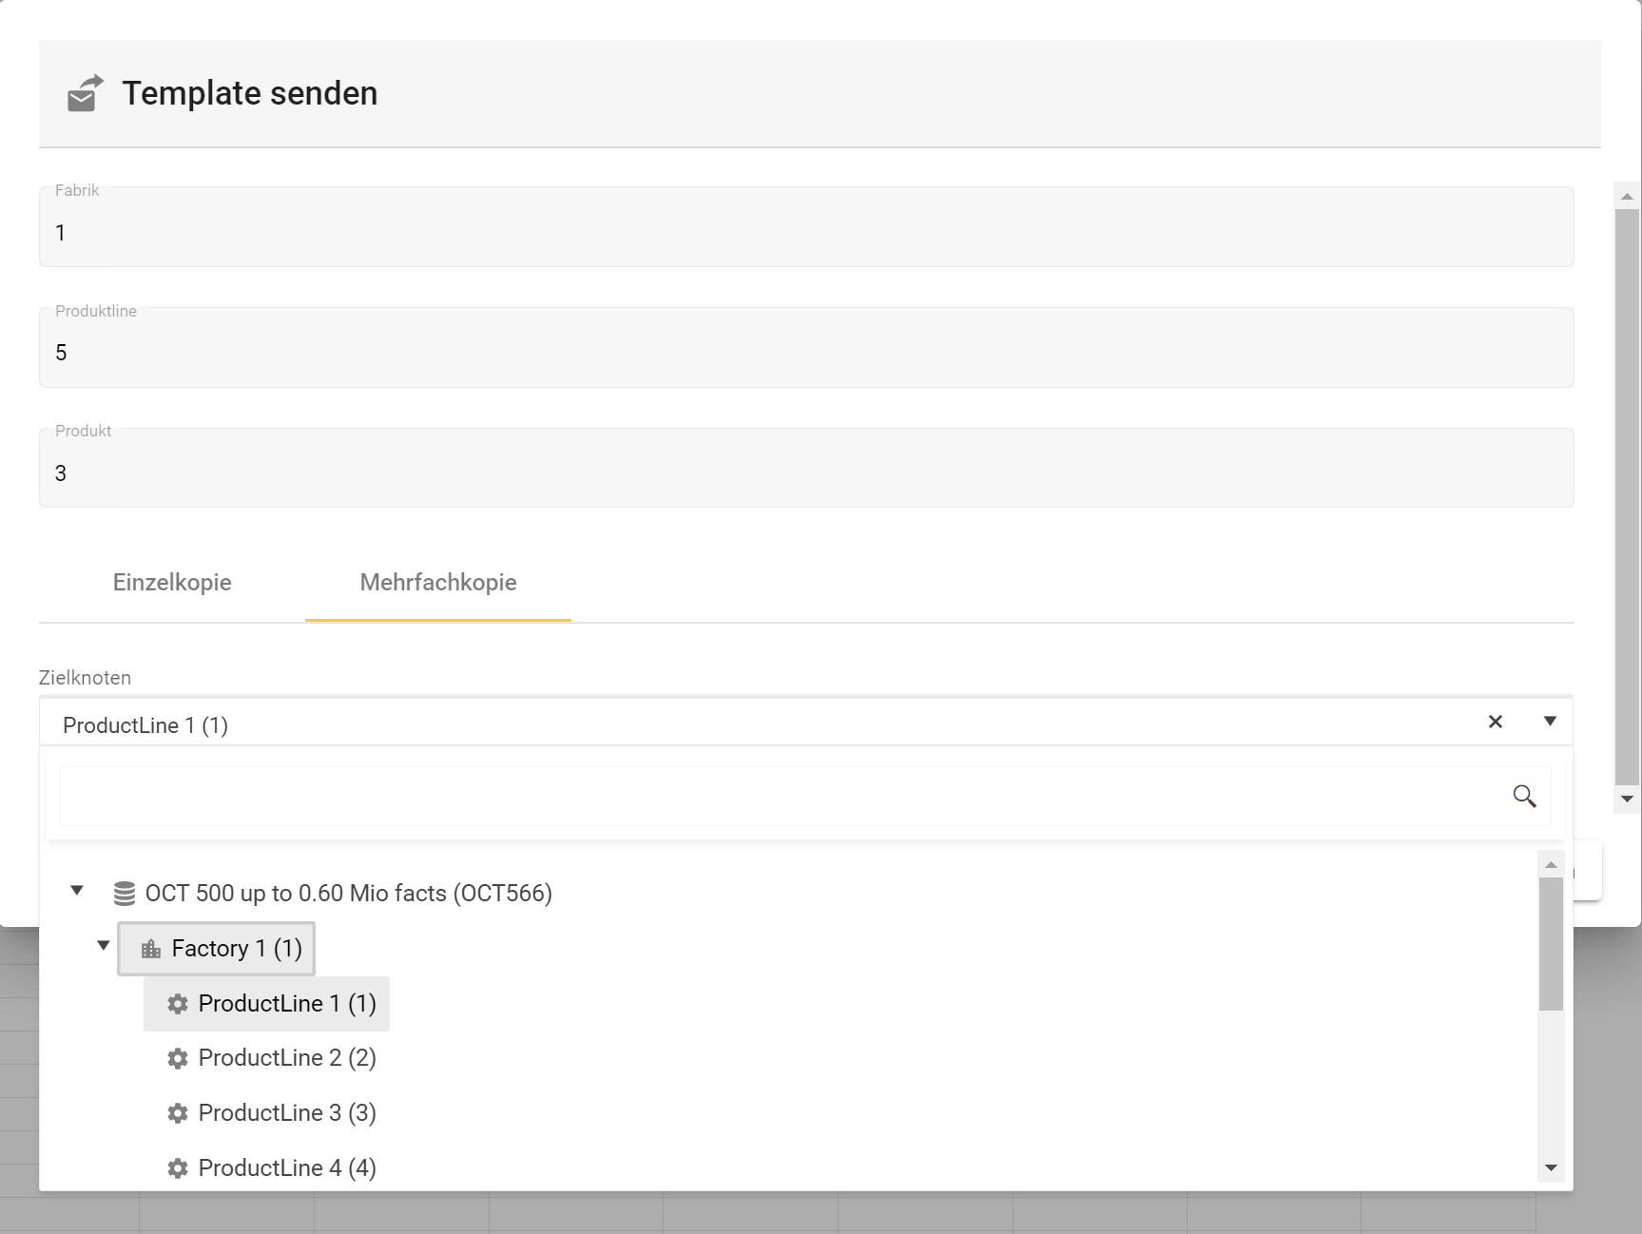
Task: Click gear icon next to ProductLine 4
Action: click(178, 1168)
